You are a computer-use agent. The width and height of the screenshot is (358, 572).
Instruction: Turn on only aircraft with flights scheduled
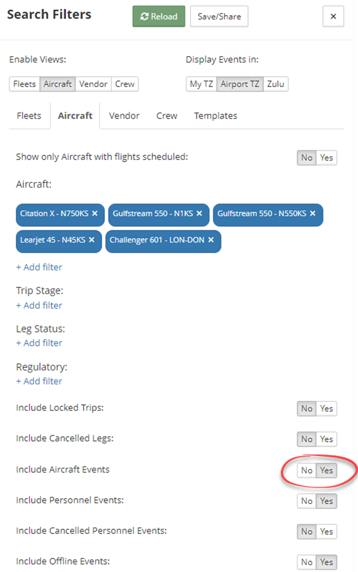click(x=326, y=157)
